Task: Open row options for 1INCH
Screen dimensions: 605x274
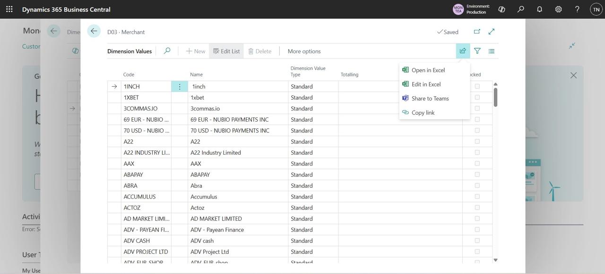Action: click(x=180, y=86)
